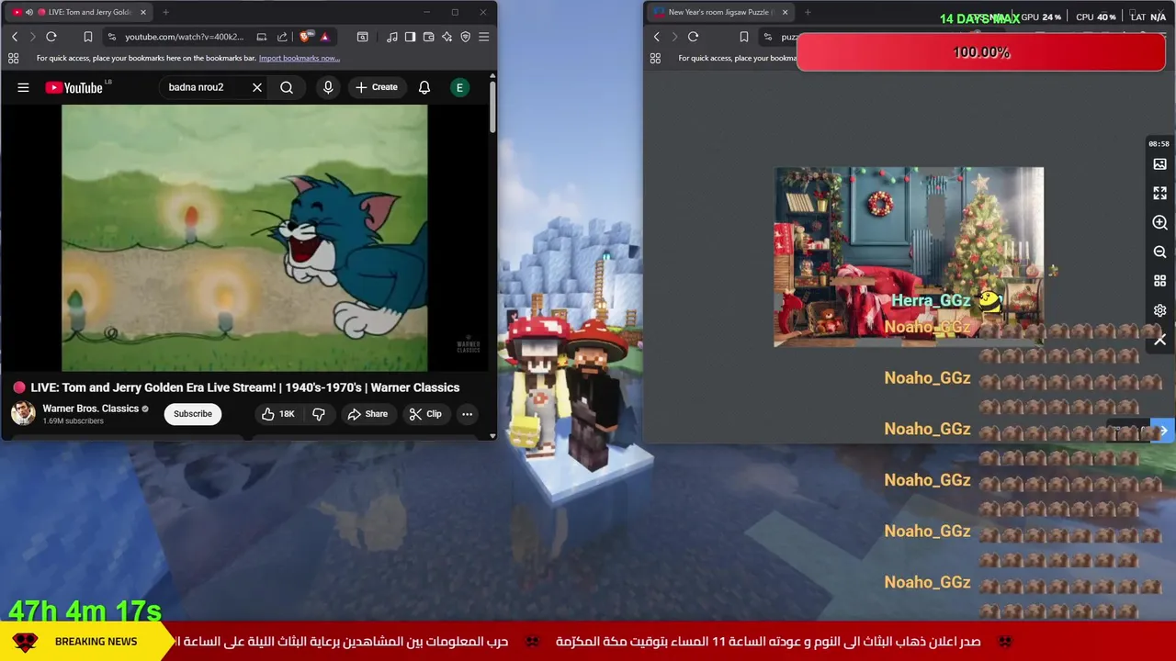The height and width of the screenshot is (661, 1176).
Task: Click the YouTube page vertical scrollbar
Action: [x=492, y=107]
